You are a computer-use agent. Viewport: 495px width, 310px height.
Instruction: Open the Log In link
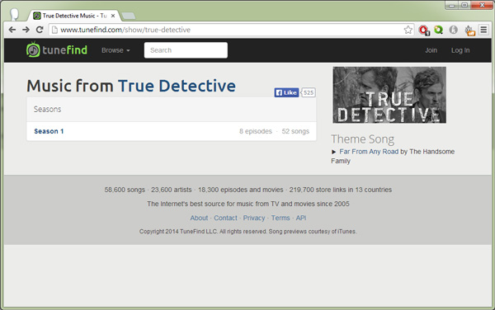[460, 50]
